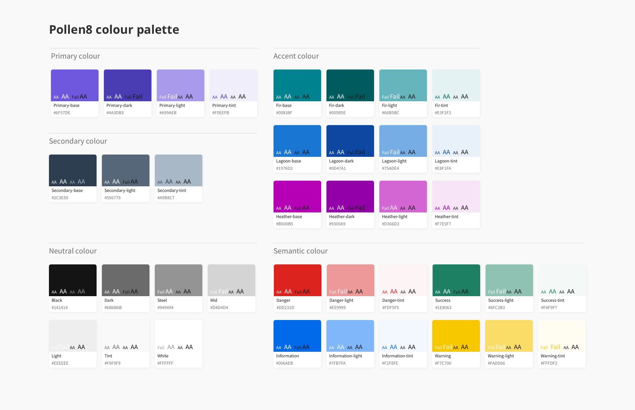Click the hex code #DD231D
The width and height of the screenshot is (635, 410).
286,307
